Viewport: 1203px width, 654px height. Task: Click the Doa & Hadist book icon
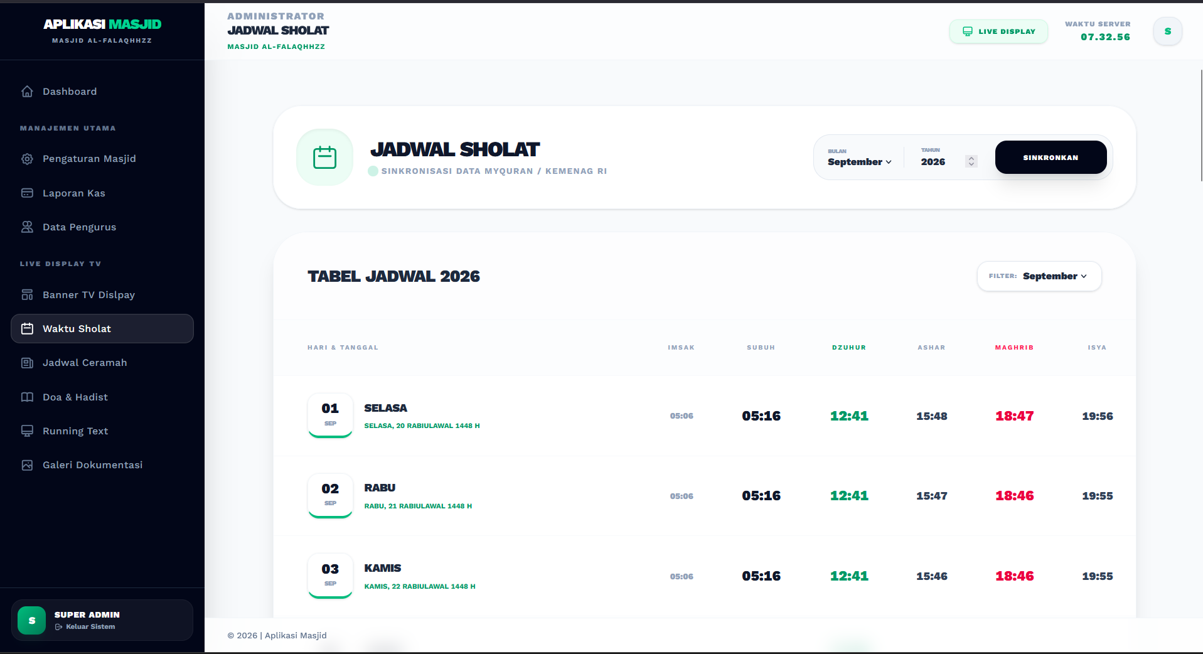(x=27, y=397)
